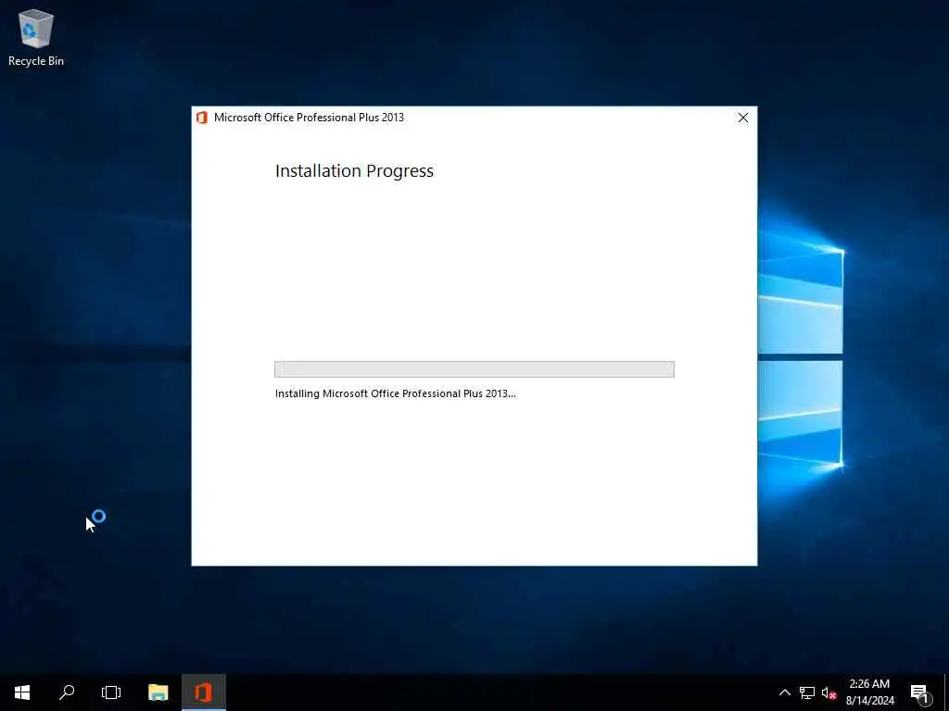The image size is (949, 711).
Task: Select the 'Installation Progress' heading text
Action: click(354, 171)
